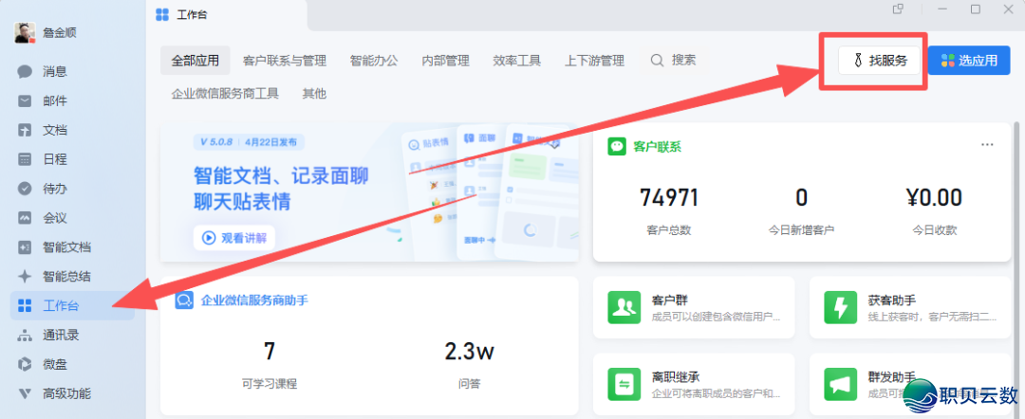Click the 客户联系 green chat icon

coord(617,146)
